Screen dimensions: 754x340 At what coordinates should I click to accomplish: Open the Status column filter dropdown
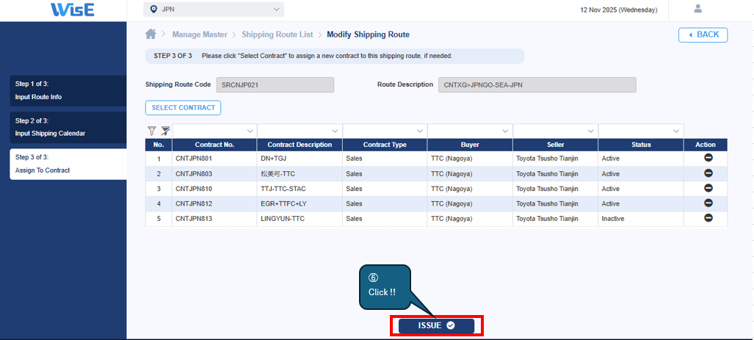coord(676,131)
